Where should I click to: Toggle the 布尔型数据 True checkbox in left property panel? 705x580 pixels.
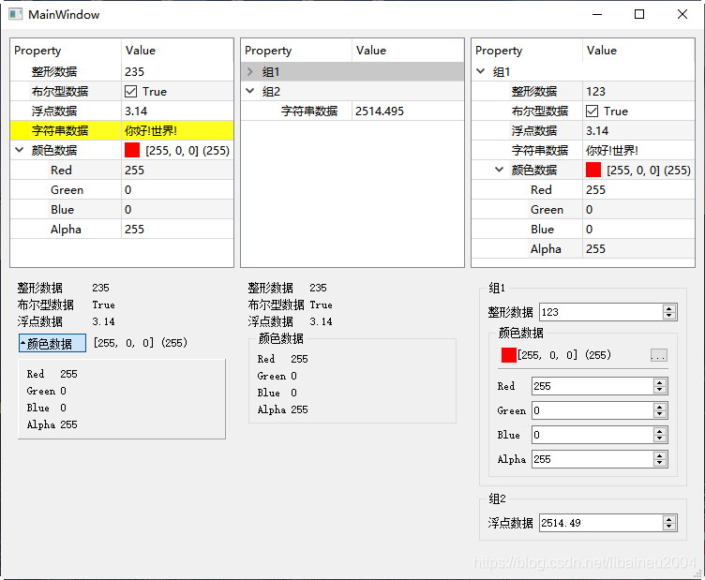131,92
